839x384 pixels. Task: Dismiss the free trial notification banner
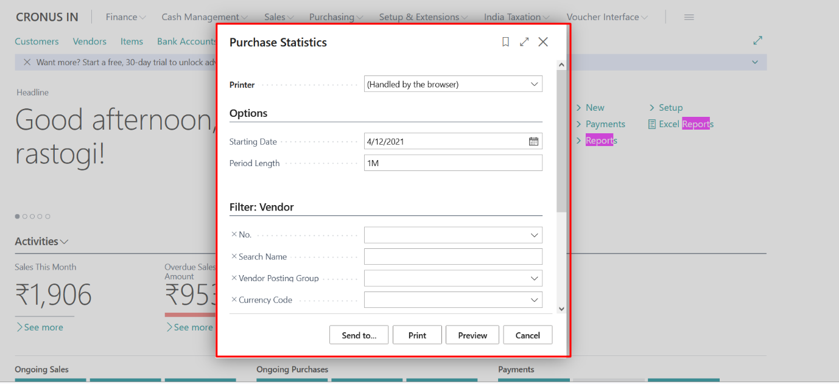(27, 61)
